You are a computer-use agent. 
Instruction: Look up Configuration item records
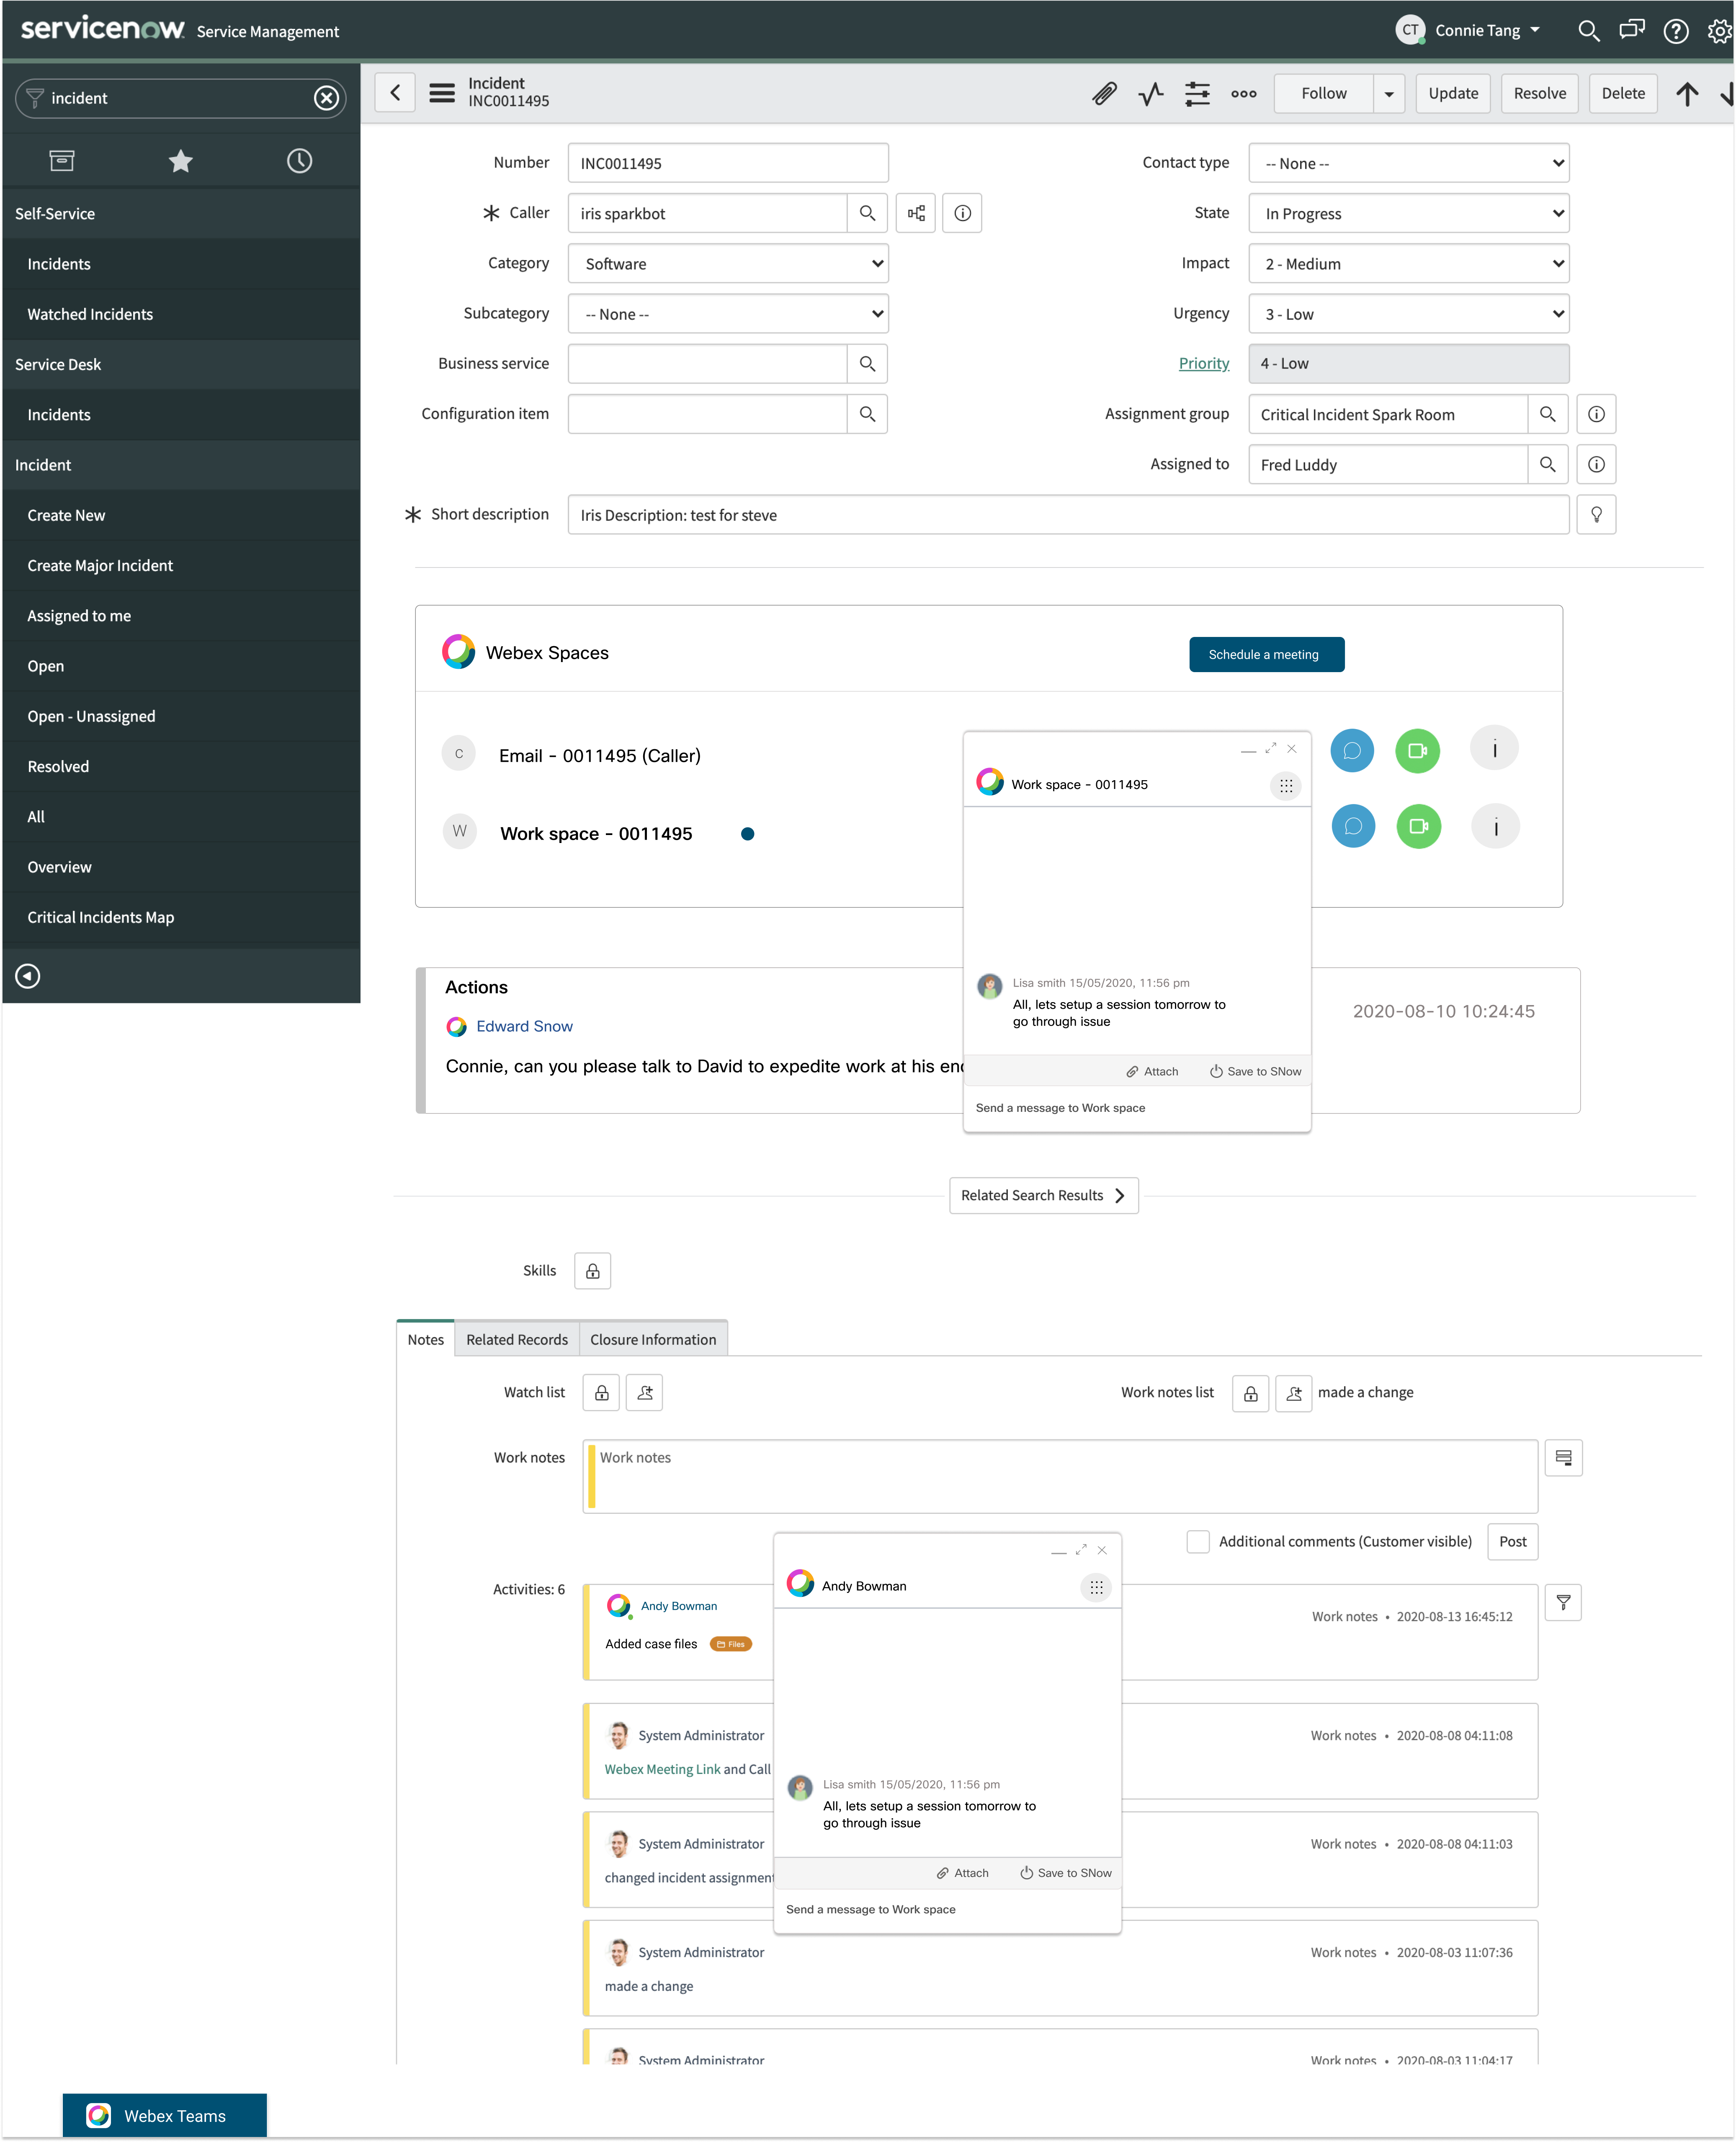867,414
